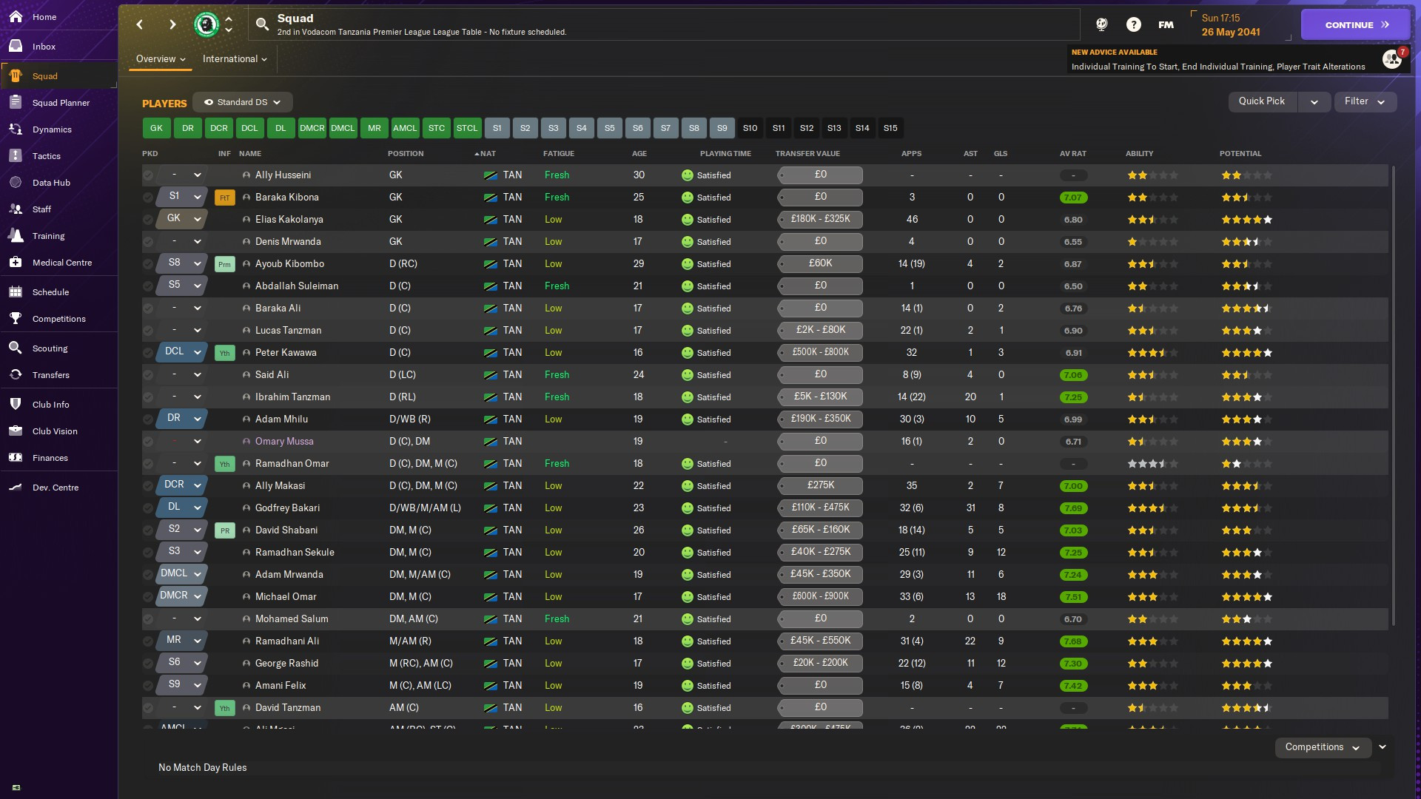Expand the Standard DS view dropdown

(243, 102)
